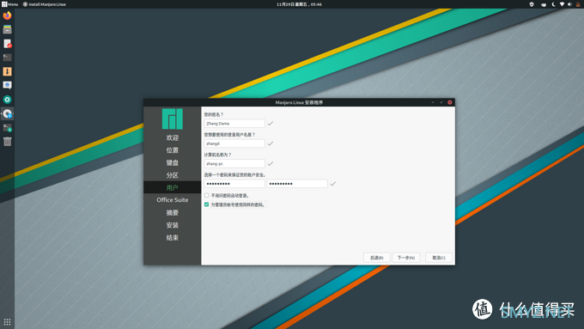Click the login username field zhangd
Screen dimensions: 584x329
click(234, 143)
